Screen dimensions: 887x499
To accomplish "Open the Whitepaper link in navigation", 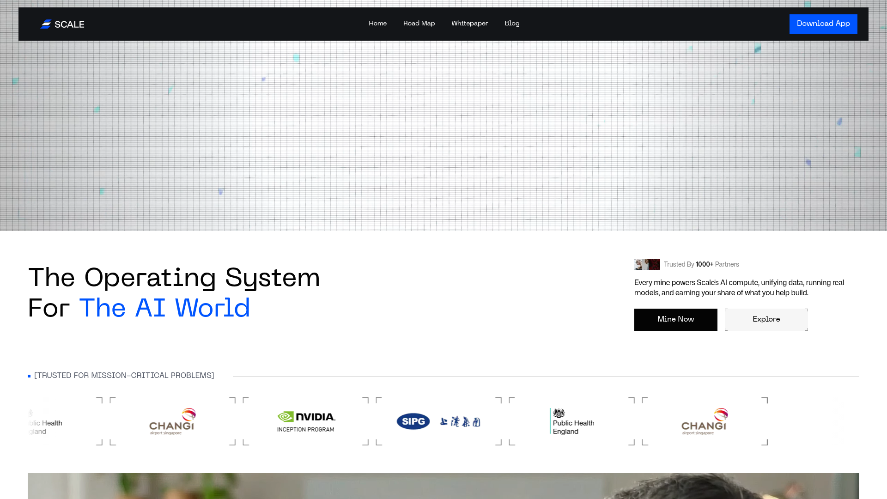I will (x=469, y=24).
